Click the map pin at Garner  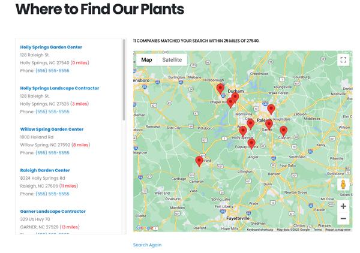tap(269, 125)
